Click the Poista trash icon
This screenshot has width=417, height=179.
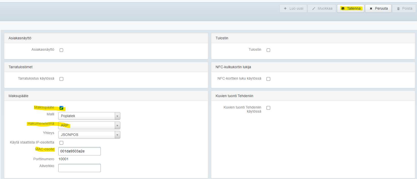coord(398,9)
